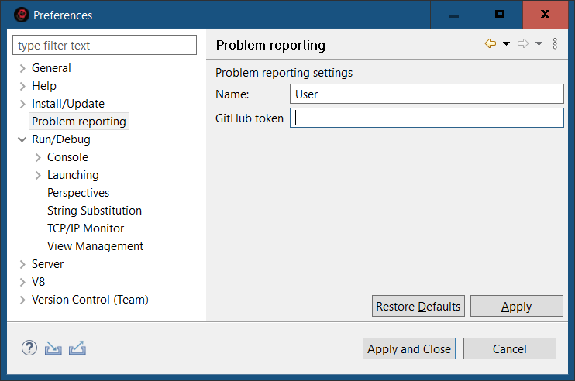Screen dimensions: 575x381
Task: Collapse the Run/Debug tree node
Action: [x=22, y=139]
